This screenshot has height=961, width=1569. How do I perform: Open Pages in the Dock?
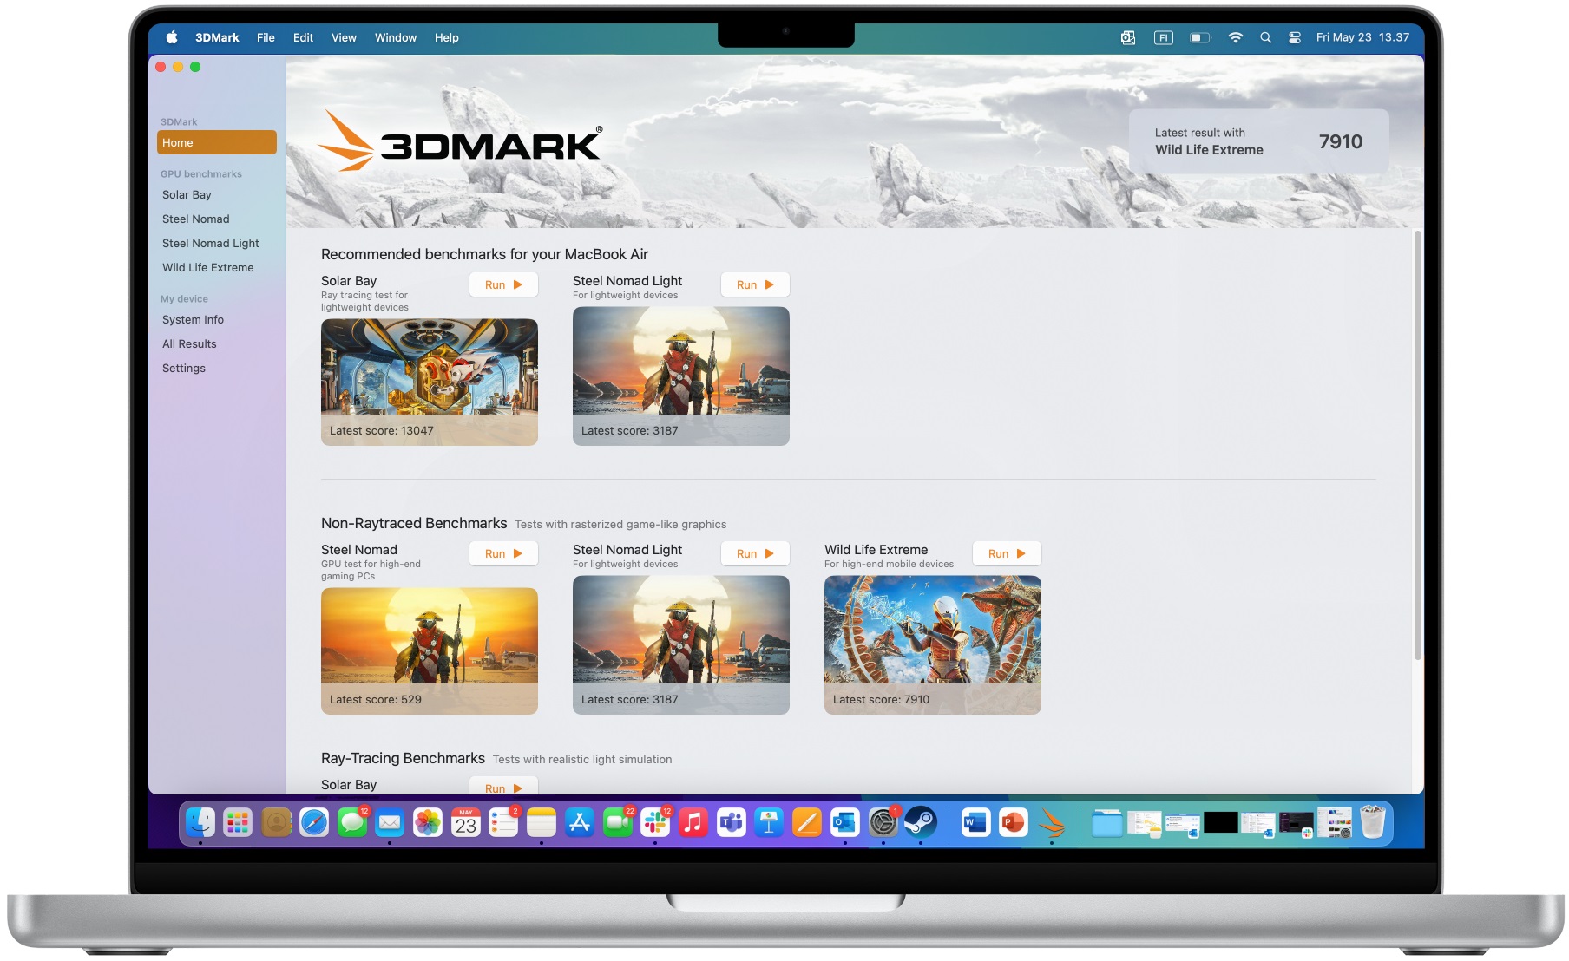click(x=807, y=821)
